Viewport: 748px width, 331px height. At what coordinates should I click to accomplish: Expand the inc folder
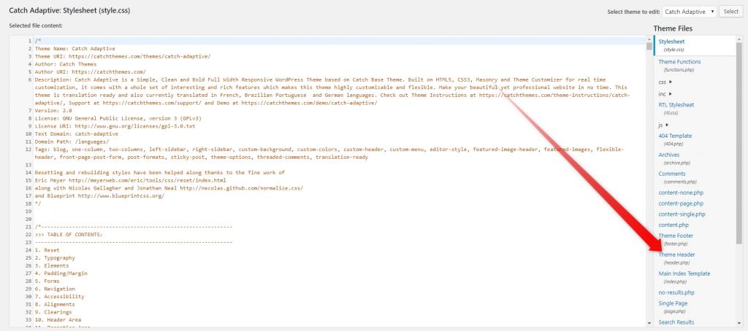(x=663, y=93)
